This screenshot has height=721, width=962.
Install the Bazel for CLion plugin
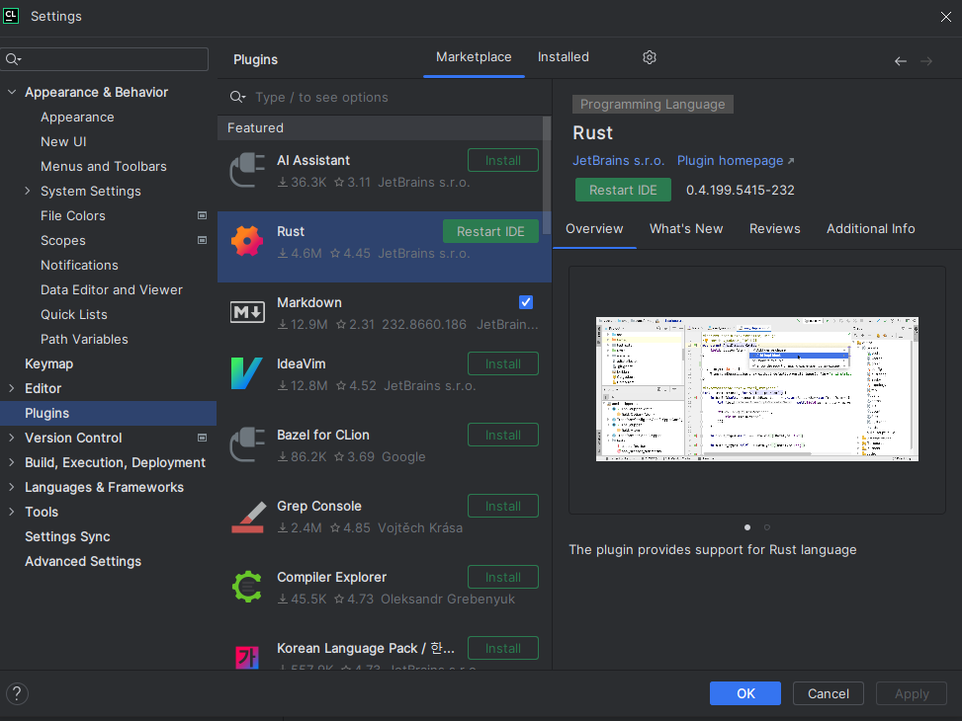[x=503, y=435]
